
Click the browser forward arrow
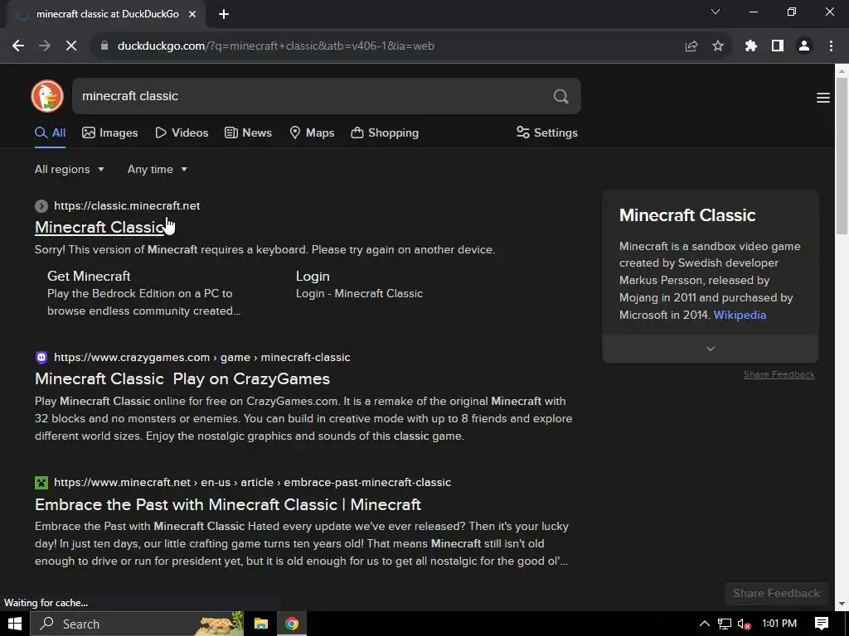(45, 46)
